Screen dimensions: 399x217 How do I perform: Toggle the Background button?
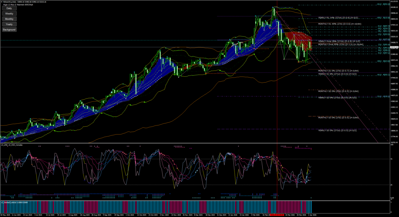point(9,30)
